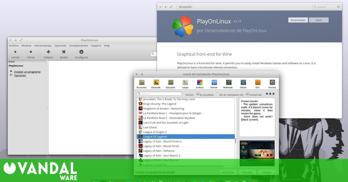348x182 pixels.
Task: Click the Multimedia category icon
Action: point(228,83)
